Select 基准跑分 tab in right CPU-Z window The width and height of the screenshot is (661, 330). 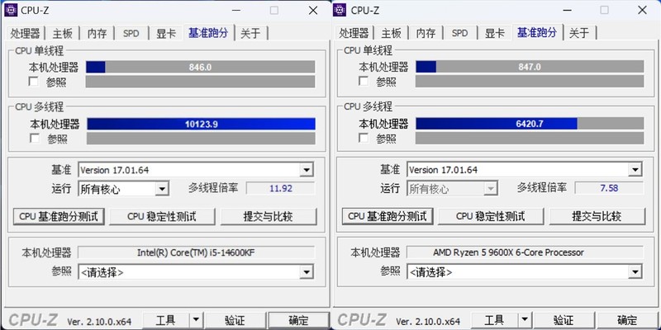tap(538, 32)
